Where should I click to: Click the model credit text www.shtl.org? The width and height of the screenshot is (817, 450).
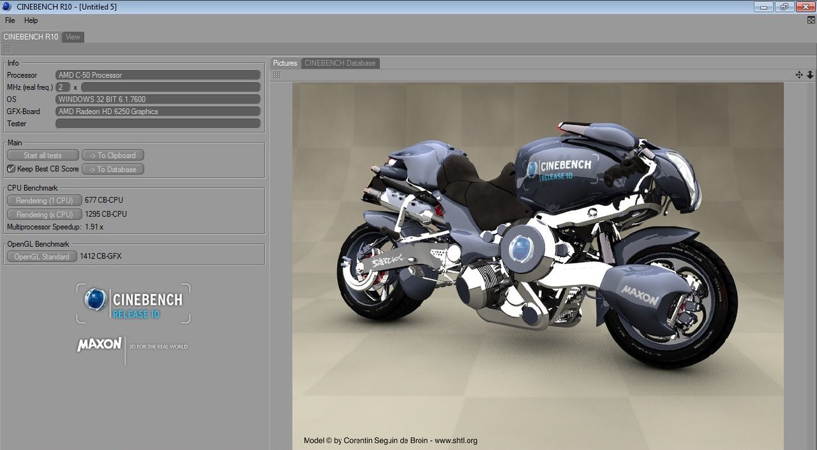(x=456, y=440)
